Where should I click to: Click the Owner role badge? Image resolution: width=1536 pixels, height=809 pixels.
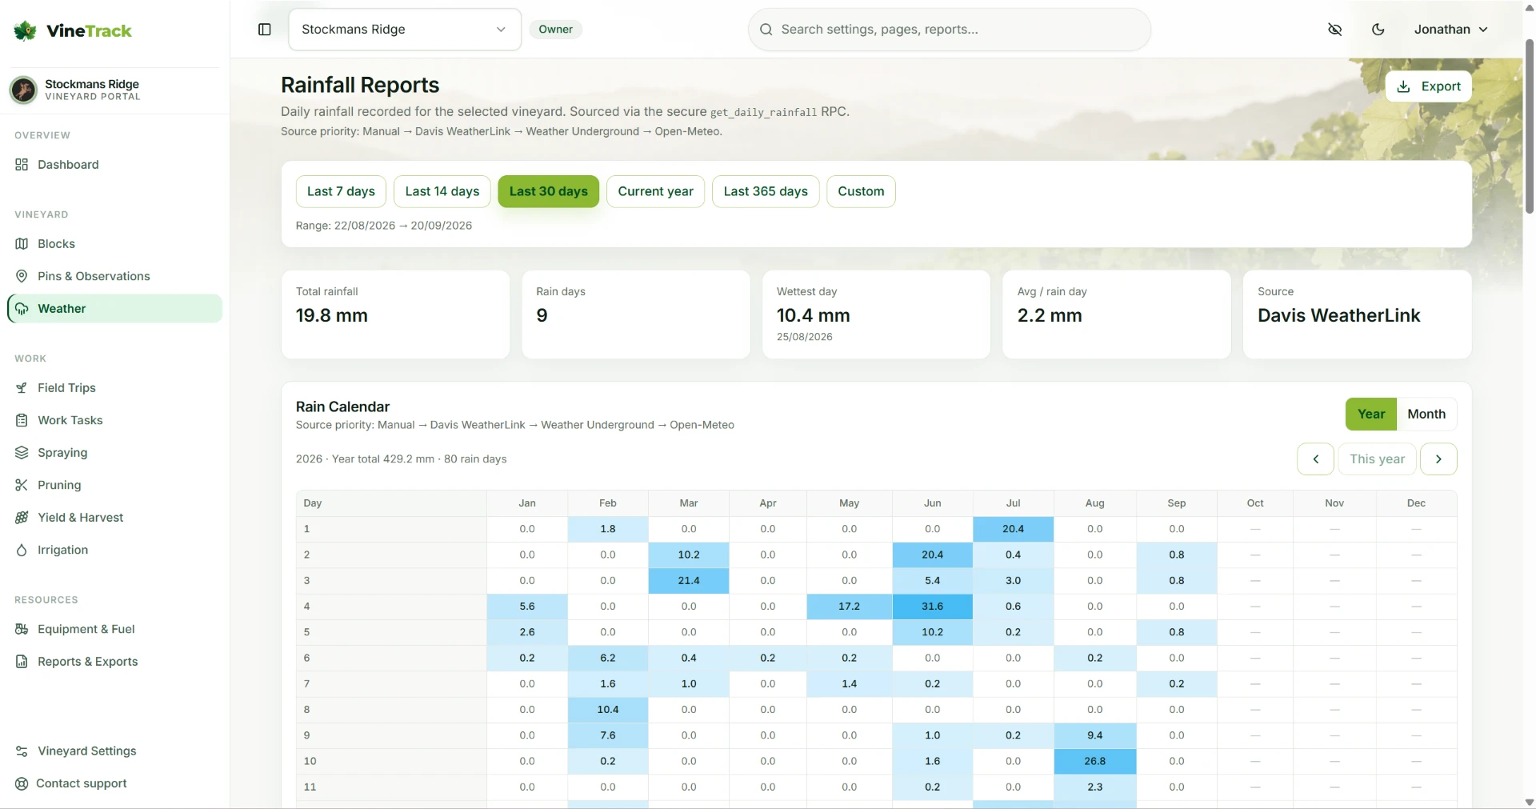555,30
